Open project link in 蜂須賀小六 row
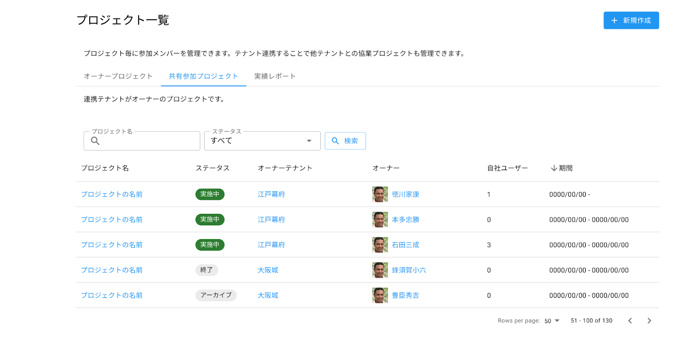Viewport: 700px width, 345px height. click(112, 270)
